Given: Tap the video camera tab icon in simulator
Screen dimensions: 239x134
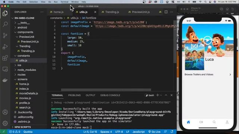Looking at the screenshot, I should [201, 122].
